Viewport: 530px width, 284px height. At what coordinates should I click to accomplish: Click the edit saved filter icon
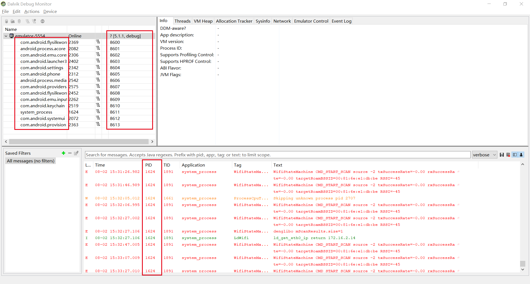[76, 153]
